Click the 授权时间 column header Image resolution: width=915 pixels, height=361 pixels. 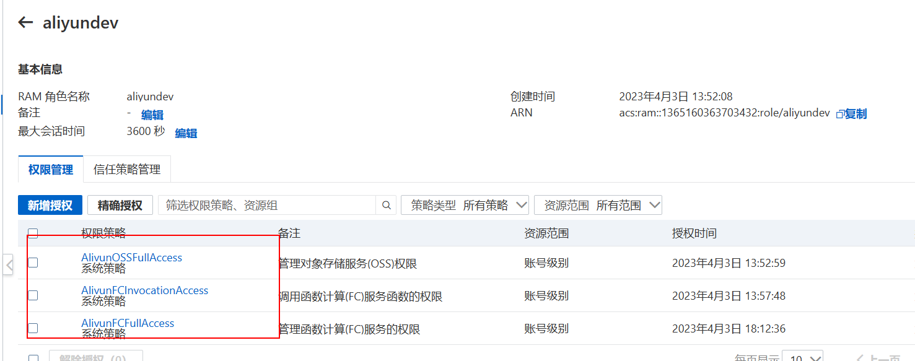tap(694, 233)
